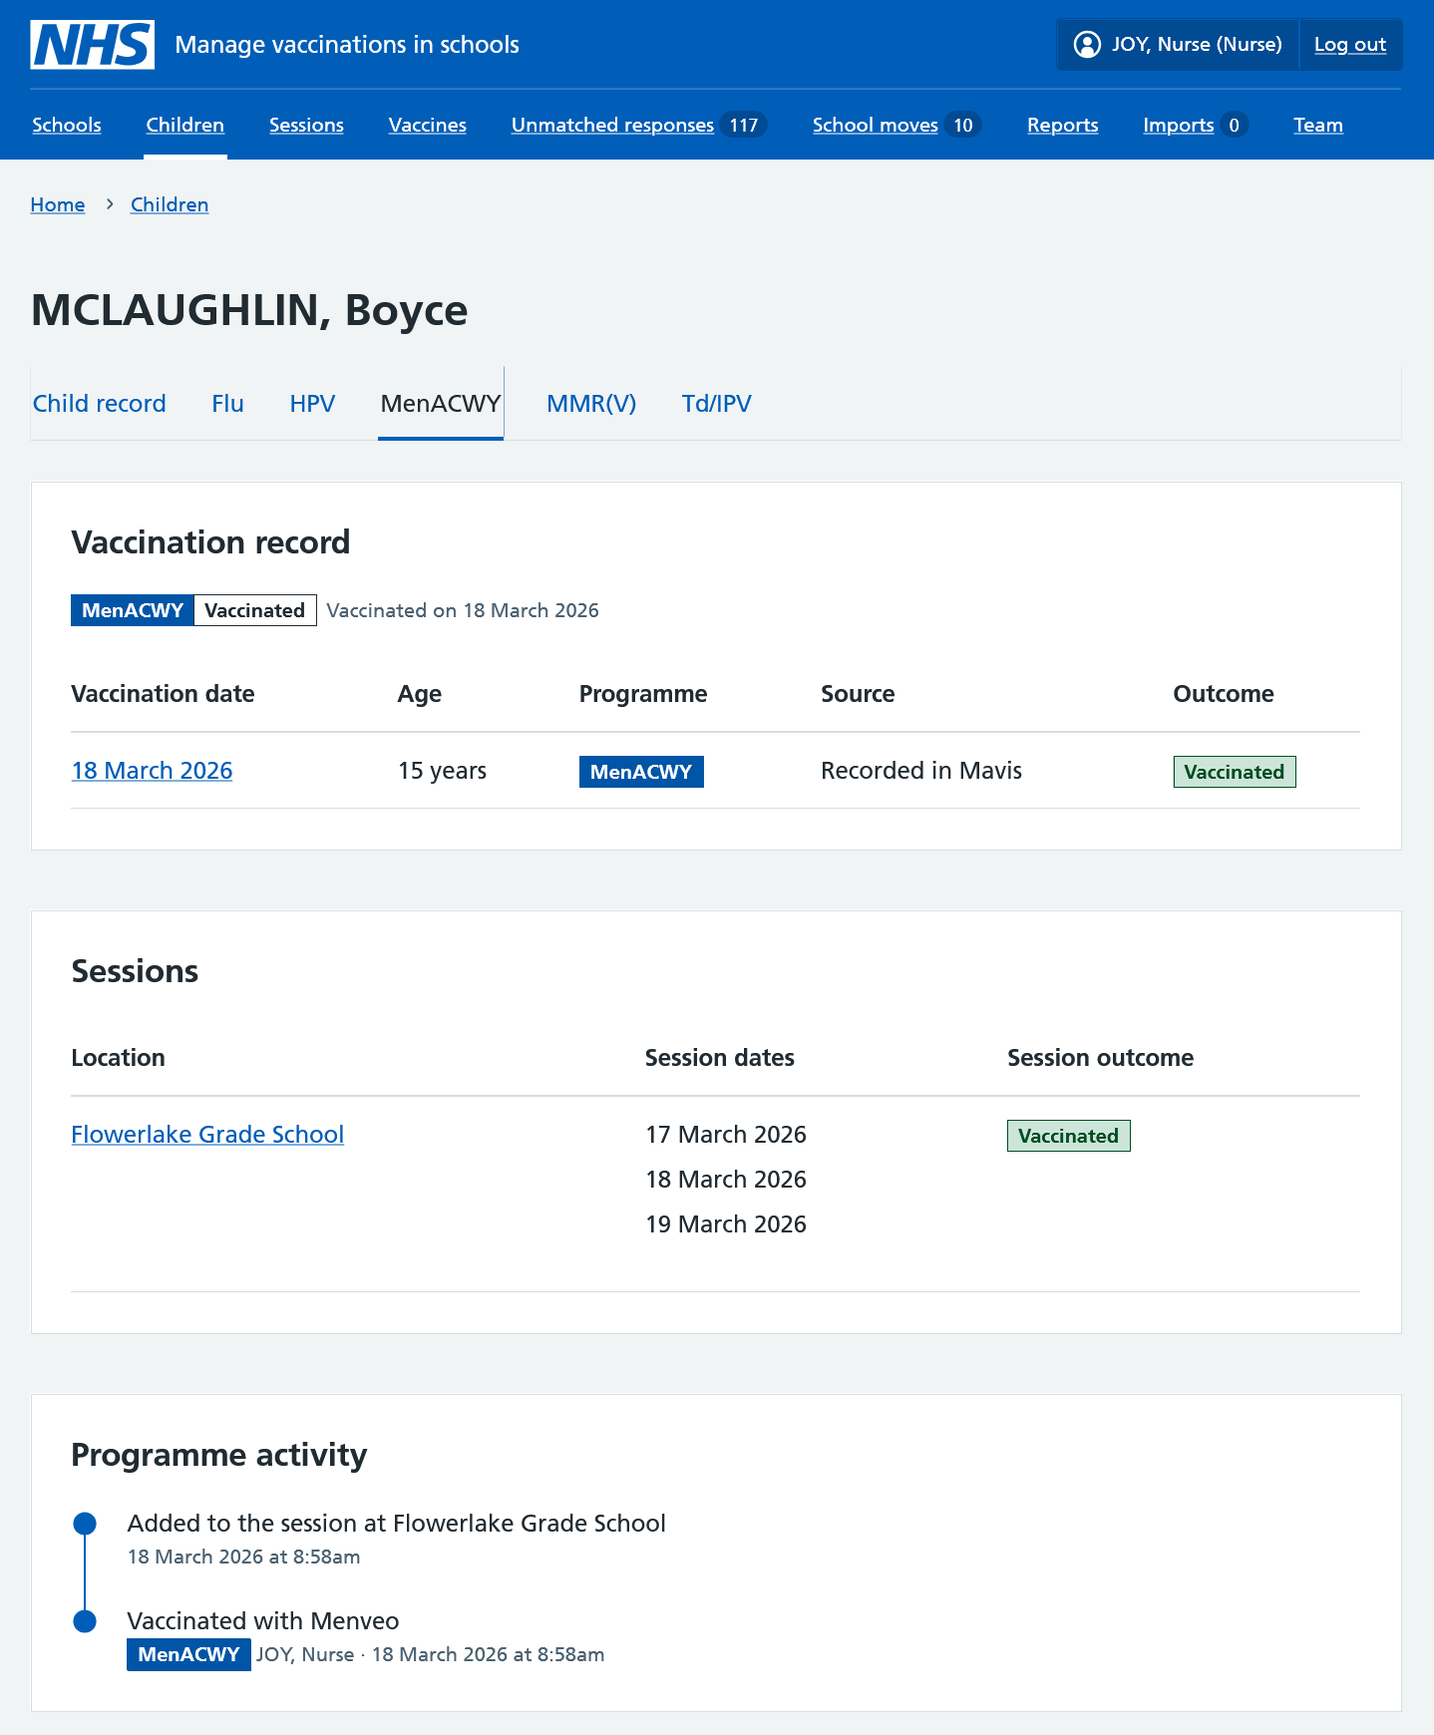Log out of the account
The width and height of the screenshot is (1434, 1735).
coord(1349,45)
